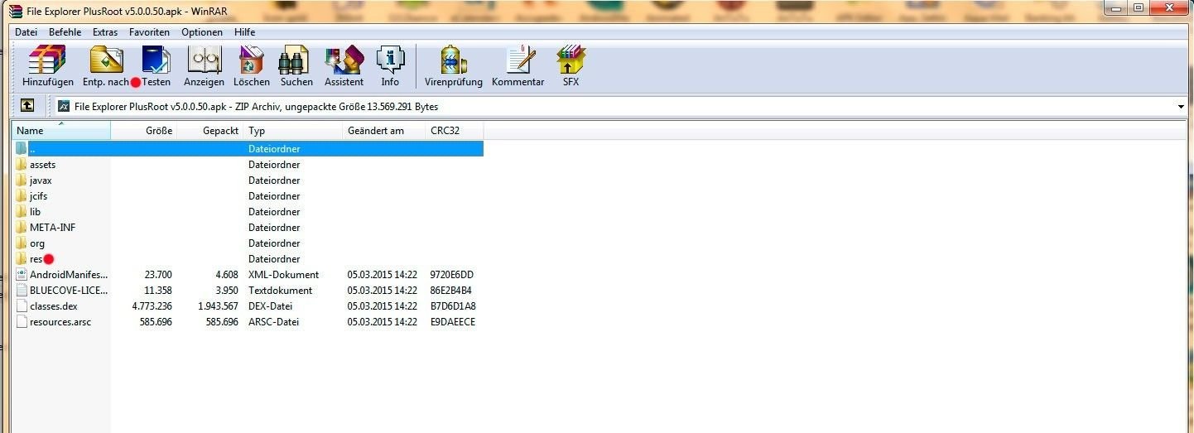Click the Löschen delete icon
1194x433 pixels.
click(x=251, y=60)
